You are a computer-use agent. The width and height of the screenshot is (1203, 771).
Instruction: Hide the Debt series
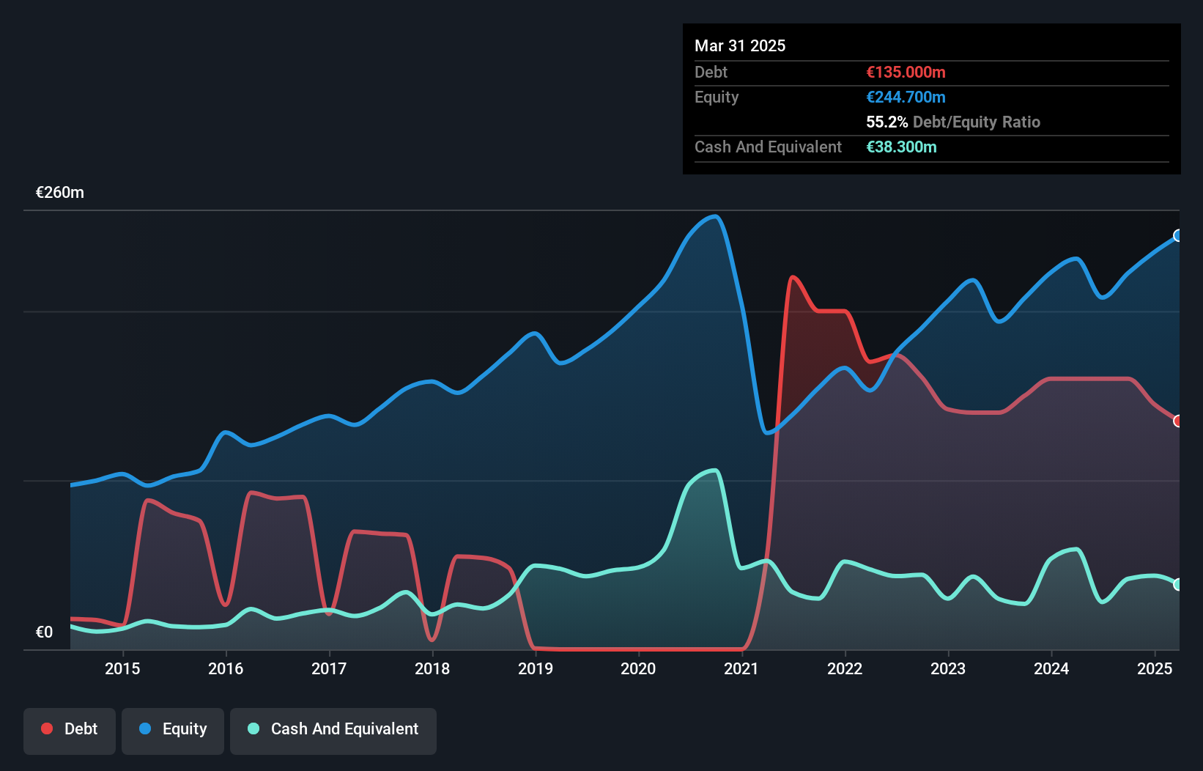click(x=70, y=729)
